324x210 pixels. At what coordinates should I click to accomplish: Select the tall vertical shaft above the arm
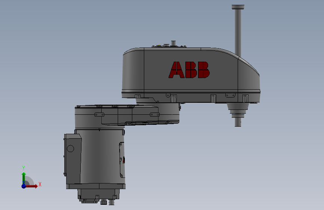pyautogui.click(x=238, y=33)
